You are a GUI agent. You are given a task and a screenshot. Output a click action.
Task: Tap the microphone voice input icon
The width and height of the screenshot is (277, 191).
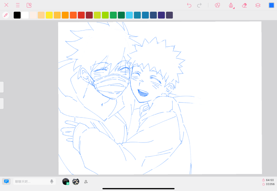(x=52, y=181)
